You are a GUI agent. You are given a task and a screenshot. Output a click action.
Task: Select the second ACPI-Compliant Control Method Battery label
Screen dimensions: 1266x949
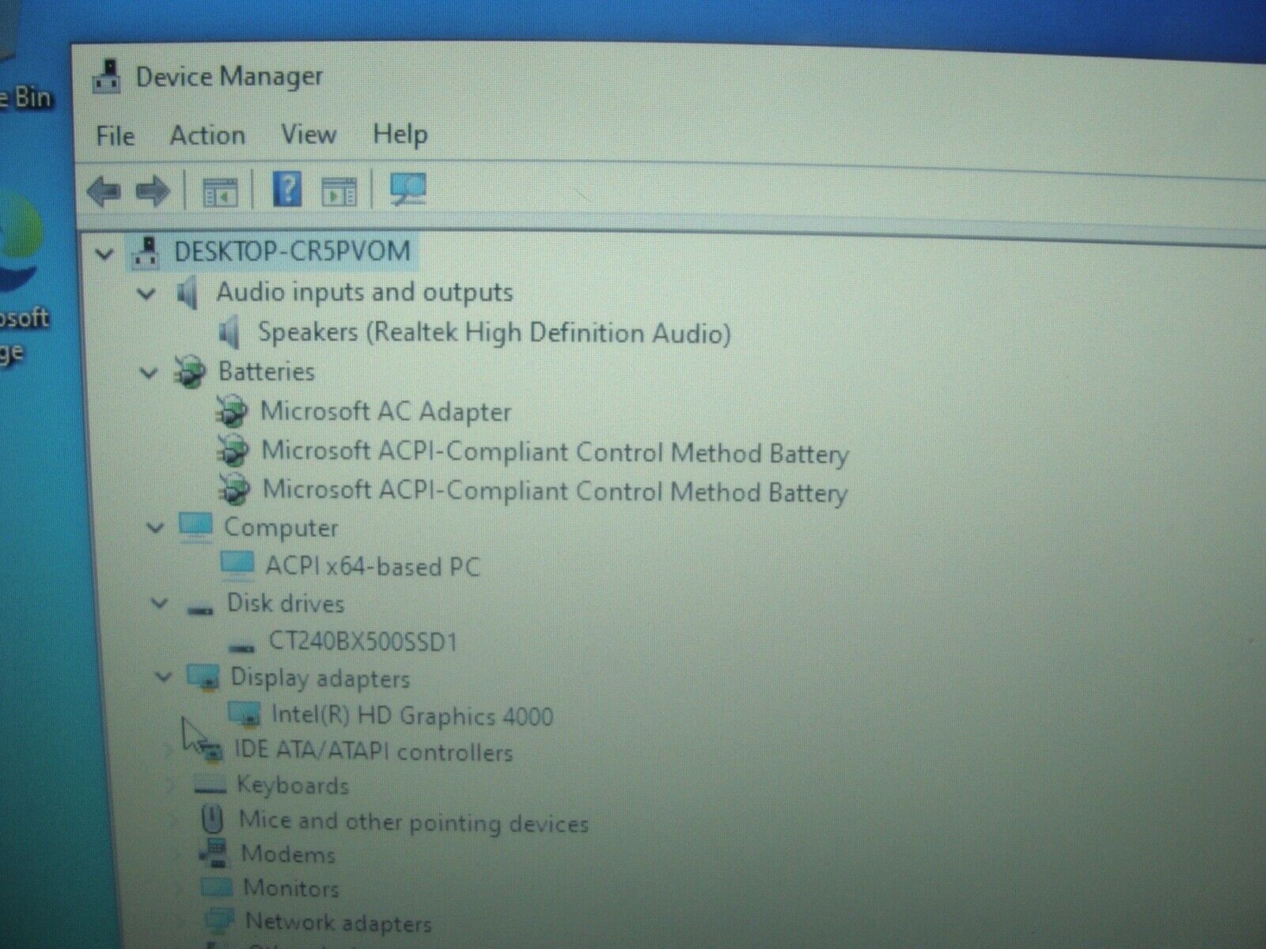(x=555, y=491)
